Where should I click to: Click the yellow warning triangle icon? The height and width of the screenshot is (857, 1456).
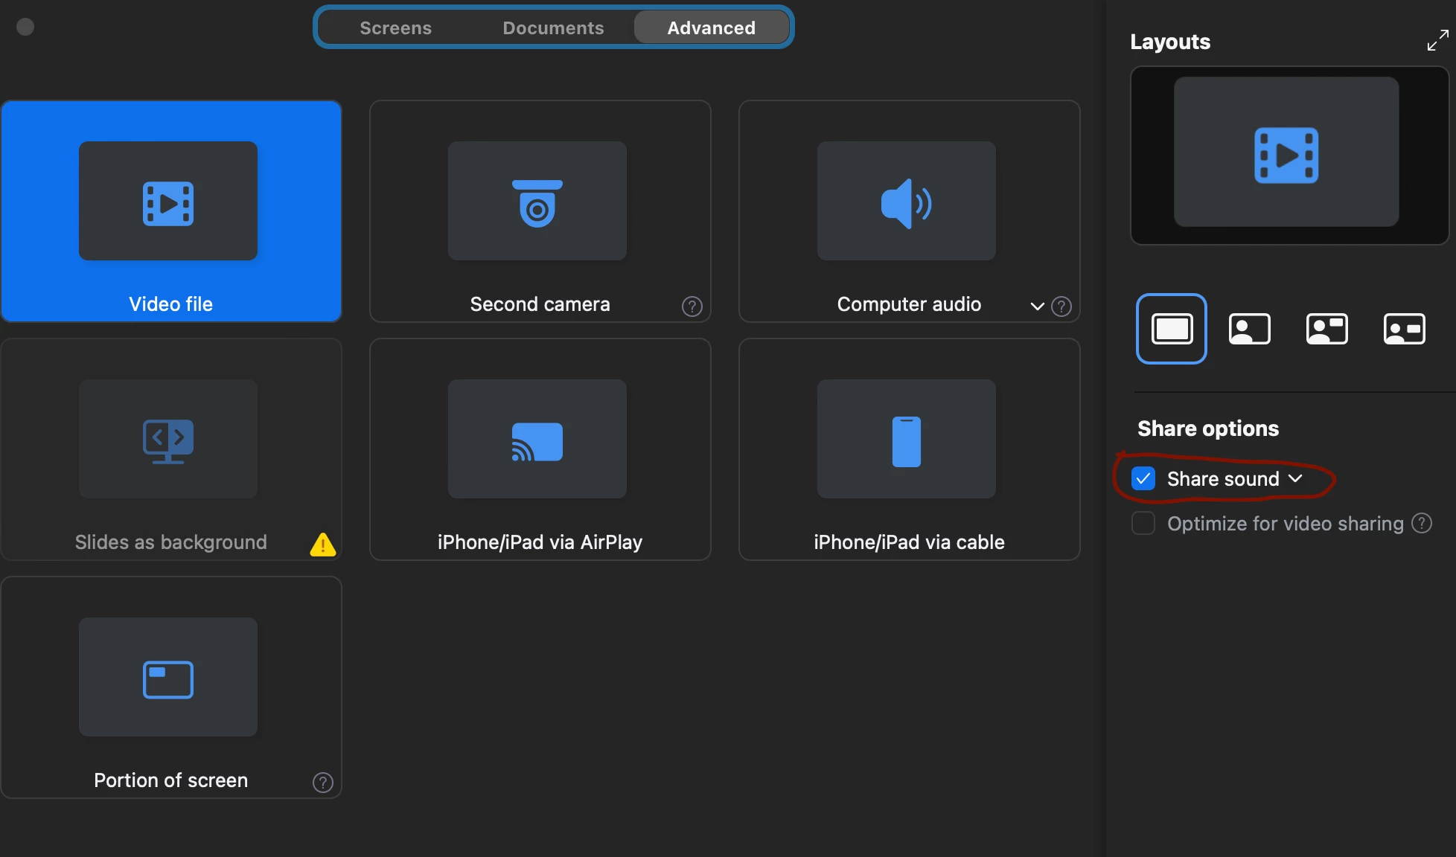click(x=322, y=545)
